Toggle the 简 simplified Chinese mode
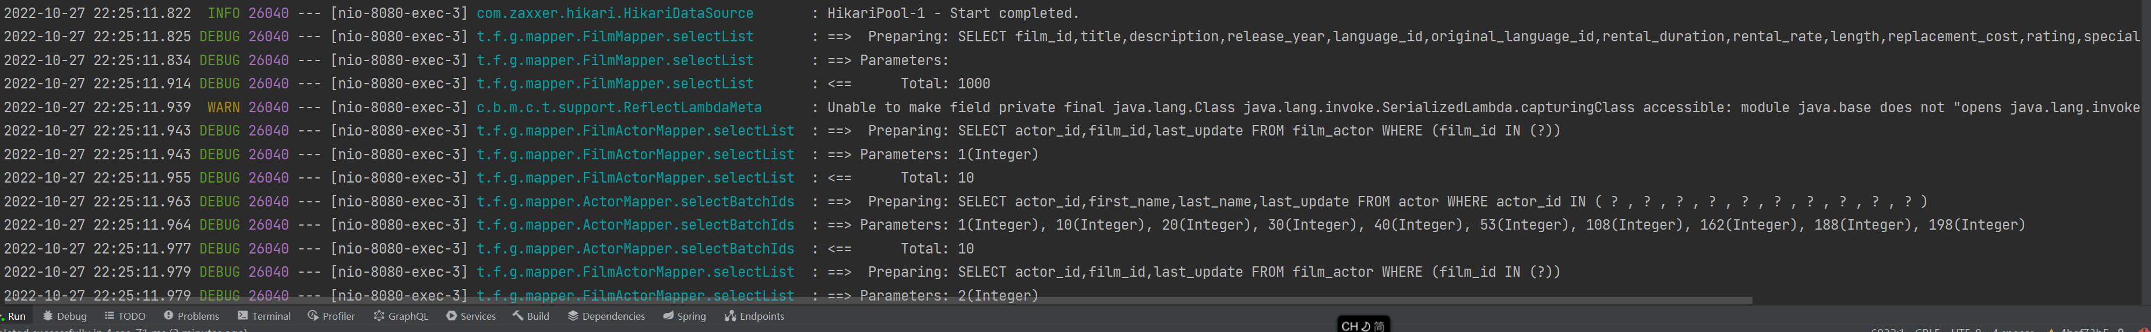Viewport: 2151px width, 332px height. [x=1378, y=326]
